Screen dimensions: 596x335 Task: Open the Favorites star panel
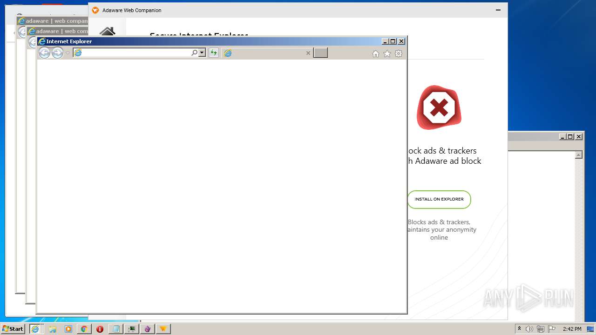387,54
